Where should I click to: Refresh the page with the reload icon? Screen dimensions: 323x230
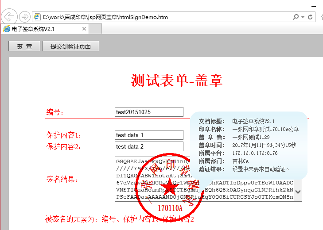pyautogui.click(x=310, y=17)
